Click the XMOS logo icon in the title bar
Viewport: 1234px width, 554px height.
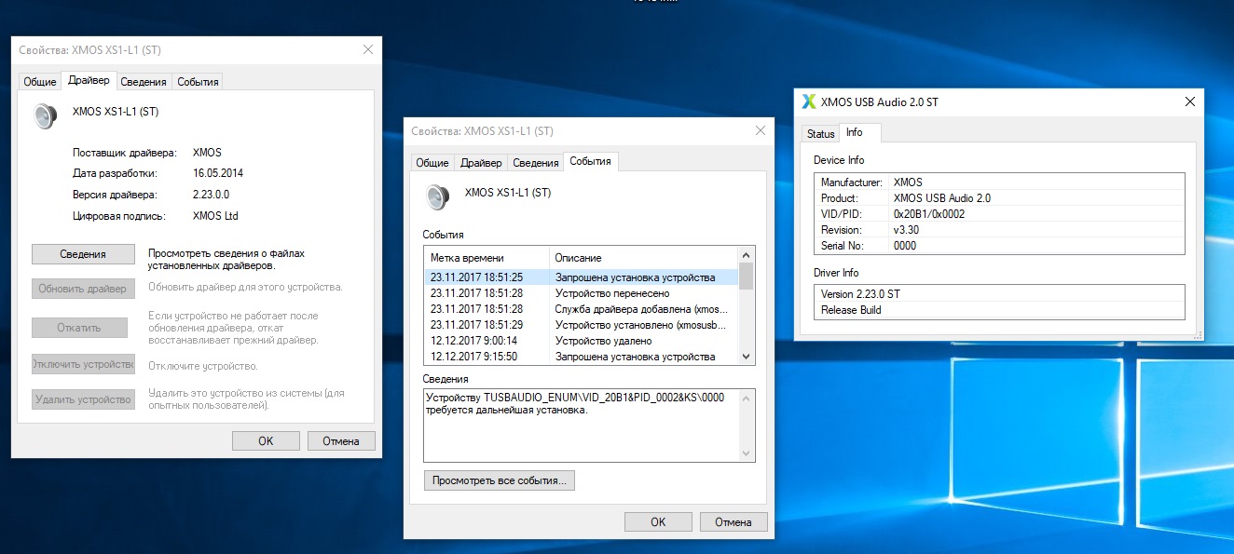click(x=809, y=101)
